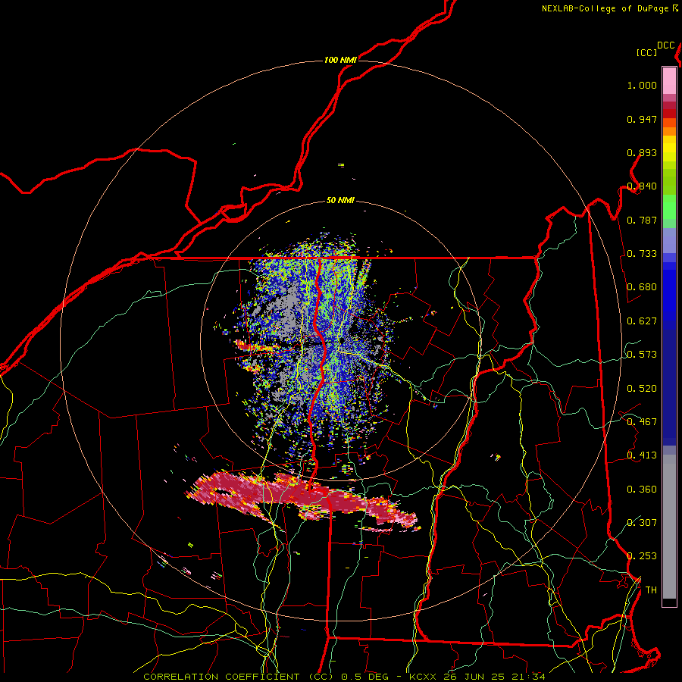Screen dimensions: 682x682
Task: Click the 0.573 value on the color scale
Action: pos(642,354)
